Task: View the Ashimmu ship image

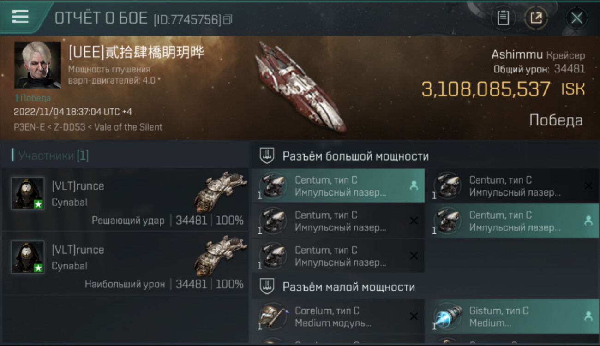Action: click(300, 87)
